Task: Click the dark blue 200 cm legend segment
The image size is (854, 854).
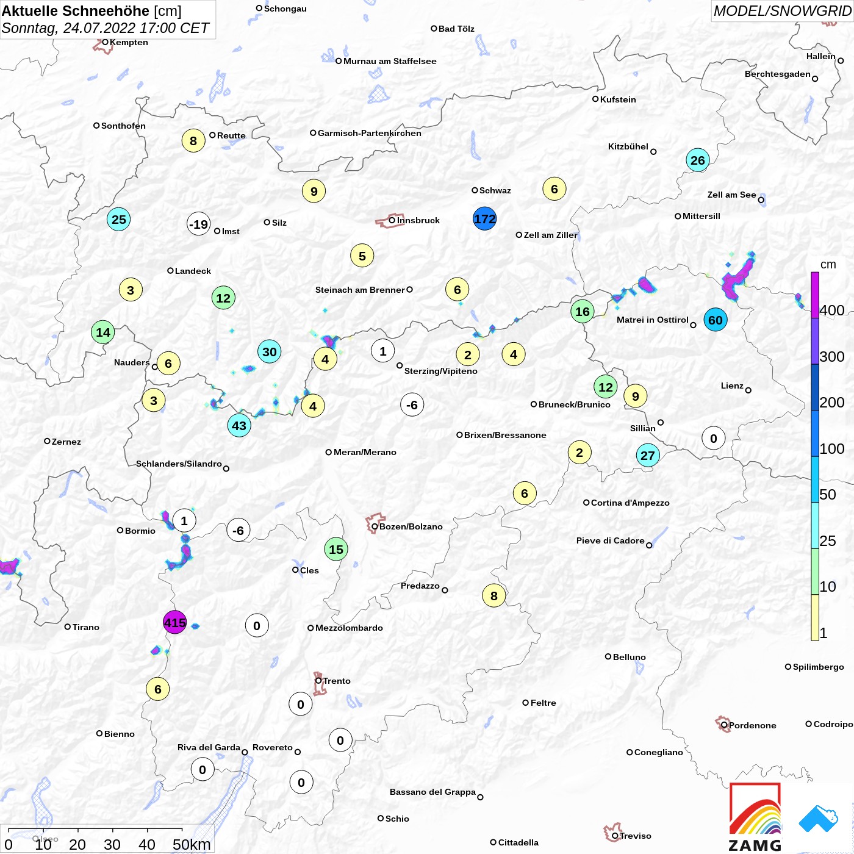Action: point(815,387)
